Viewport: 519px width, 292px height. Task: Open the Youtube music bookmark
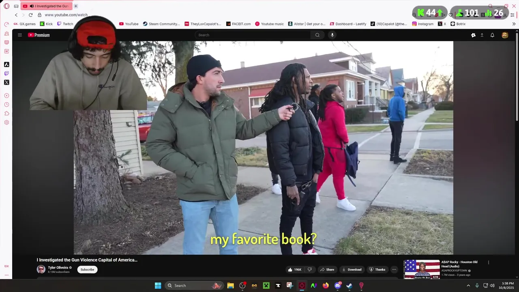tap(269, 24)
